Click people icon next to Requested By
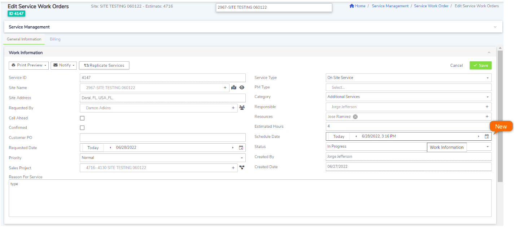This screenshot has height=227, width=515. tap(242, 108)
